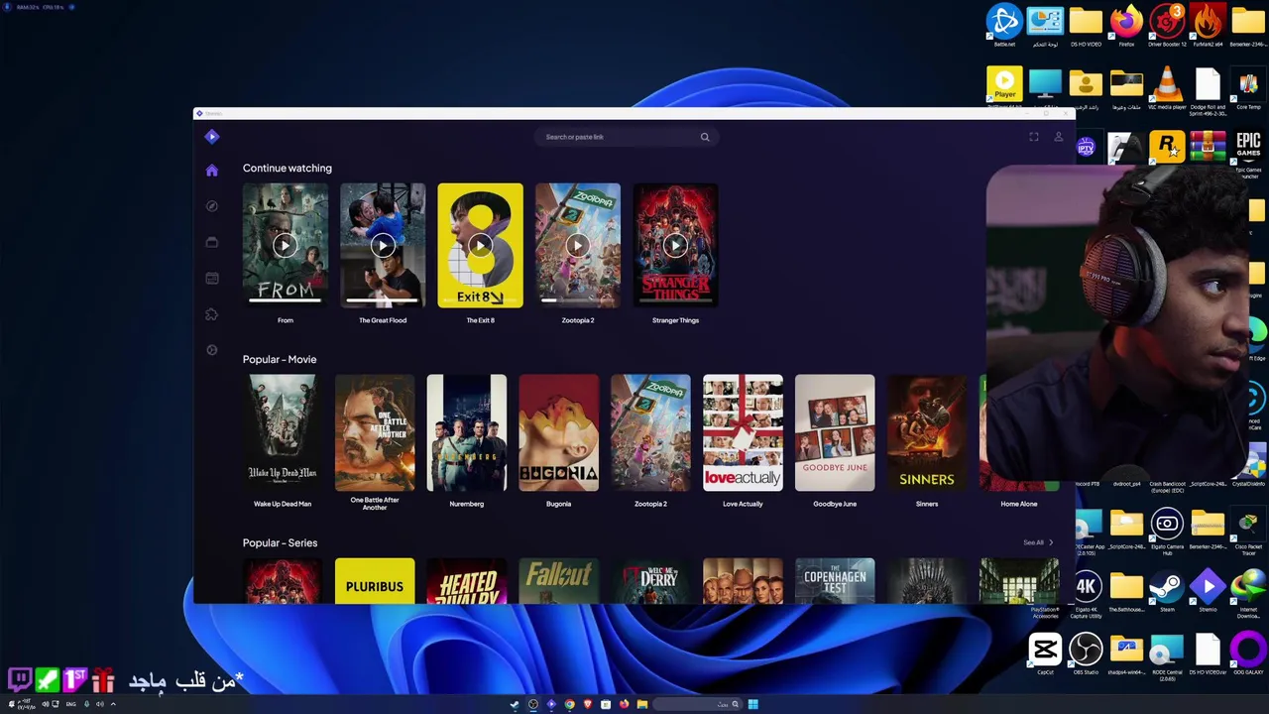
Task: Go to the Stremio Home (Board) sidebar icon
Action: pos(211,171)
